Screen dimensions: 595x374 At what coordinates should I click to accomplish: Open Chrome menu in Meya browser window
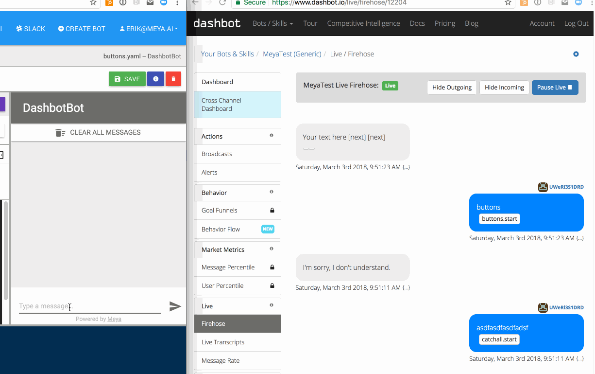tap(177, 2)
